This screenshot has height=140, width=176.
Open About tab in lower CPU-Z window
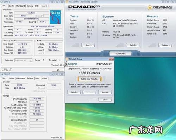point(45,78)
